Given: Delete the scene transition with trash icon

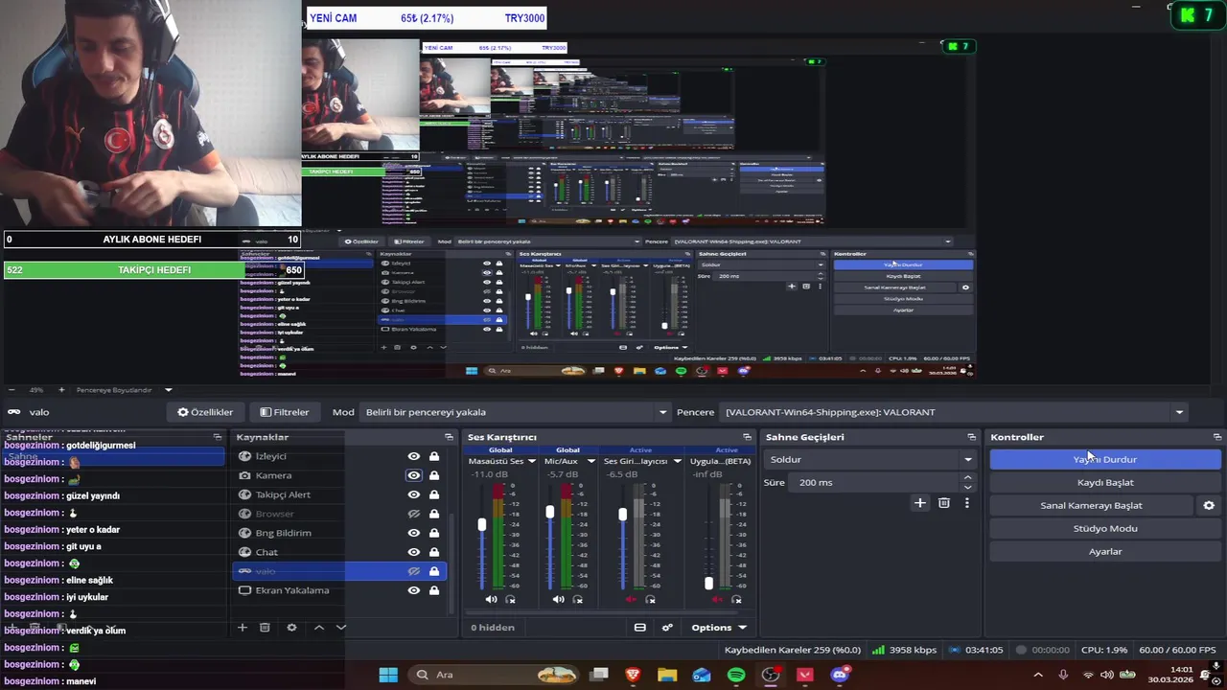Looking at the screenshot, I should 944,503.
